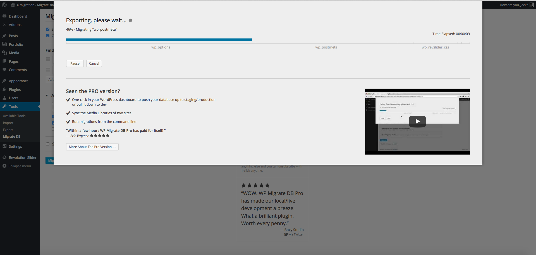The height and width of the screenshot is (255, 536).
Task: Click the Plugins plug icon
Action: [x=4, y=89]
